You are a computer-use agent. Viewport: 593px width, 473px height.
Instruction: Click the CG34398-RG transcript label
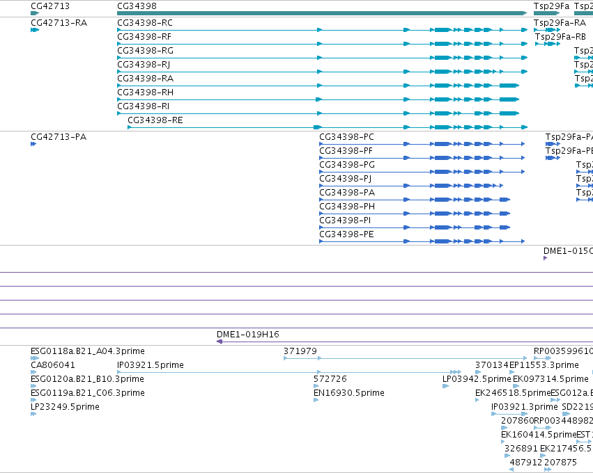click(x=145, y=51)
